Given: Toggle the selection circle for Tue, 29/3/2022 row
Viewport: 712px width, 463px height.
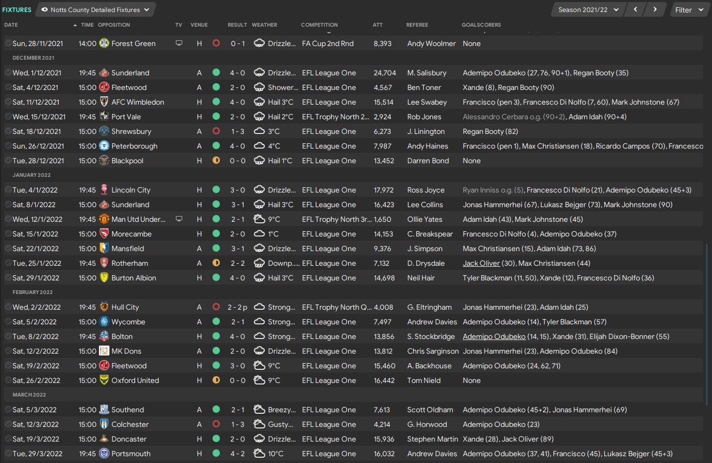Looking at the screenshot, I should tap(8, 454).
